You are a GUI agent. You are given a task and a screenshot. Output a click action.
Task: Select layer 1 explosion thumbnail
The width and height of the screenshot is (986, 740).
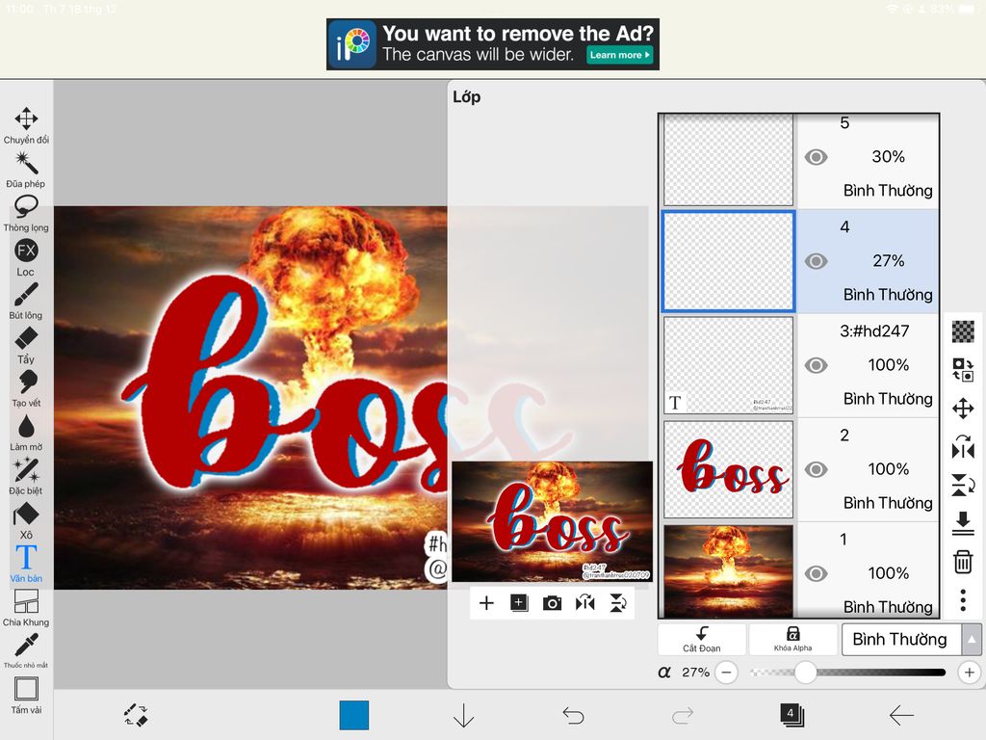tap(728, 571)
